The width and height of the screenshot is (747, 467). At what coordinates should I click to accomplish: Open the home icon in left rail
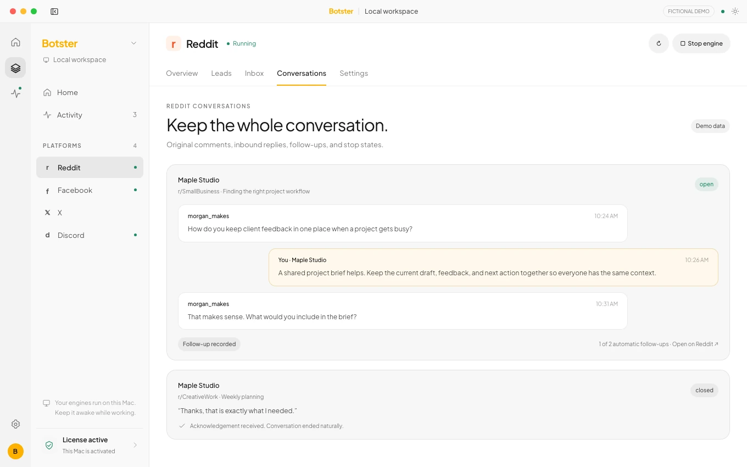[15, 42]
